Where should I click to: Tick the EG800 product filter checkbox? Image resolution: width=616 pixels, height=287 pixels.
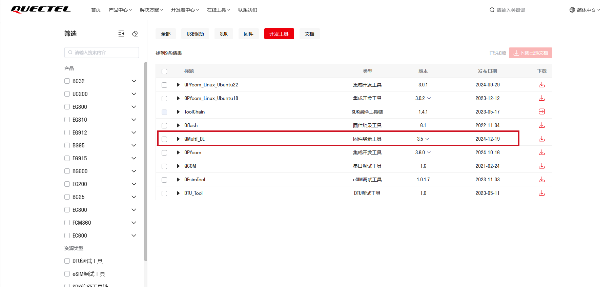(67, 107)
